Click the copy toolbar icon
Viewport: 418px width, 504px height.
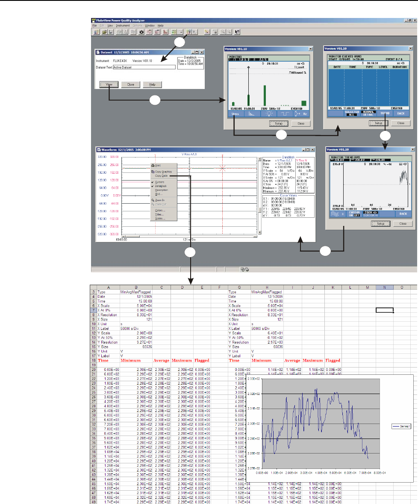coord(133,32)
